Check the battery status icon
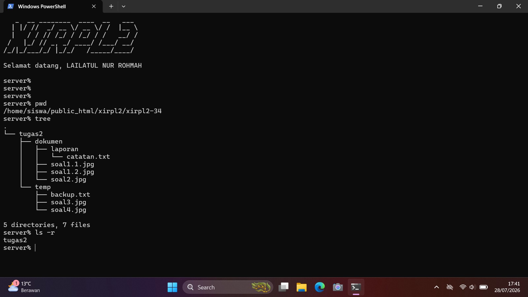The image size is (528, 297). click(483, 287)
